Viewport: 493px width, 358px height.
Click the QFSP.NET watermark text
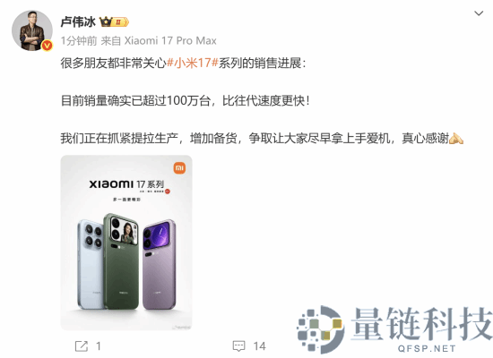pyautogui.click(x=427, y=348)
